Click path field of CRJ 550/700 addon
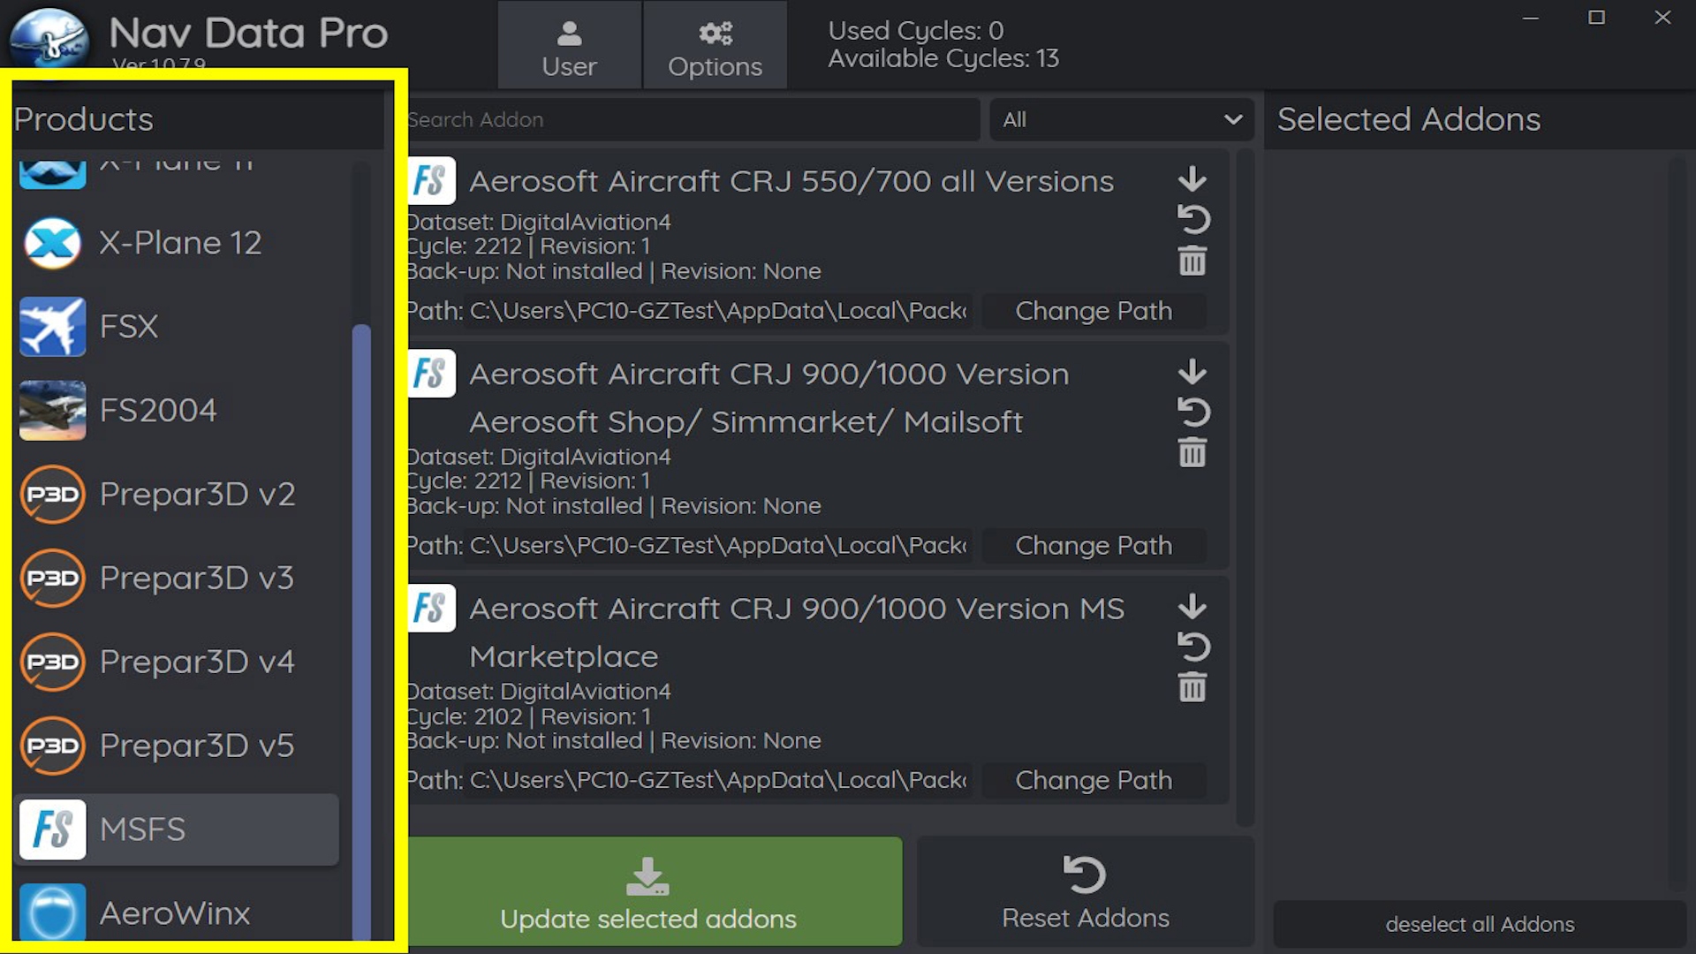The image size is (1696, 954). click(x=718, y=311)
